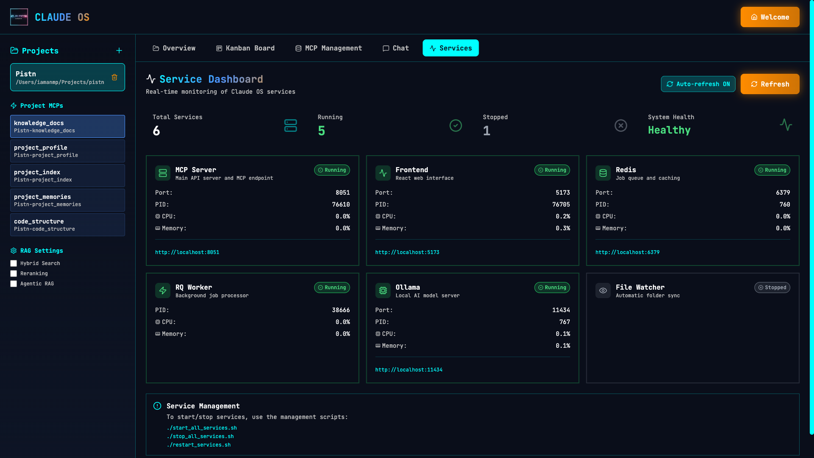Click the RQ Worker lightning icon
The width and height of the screenshot is (814, 458).
coord(163,290)
